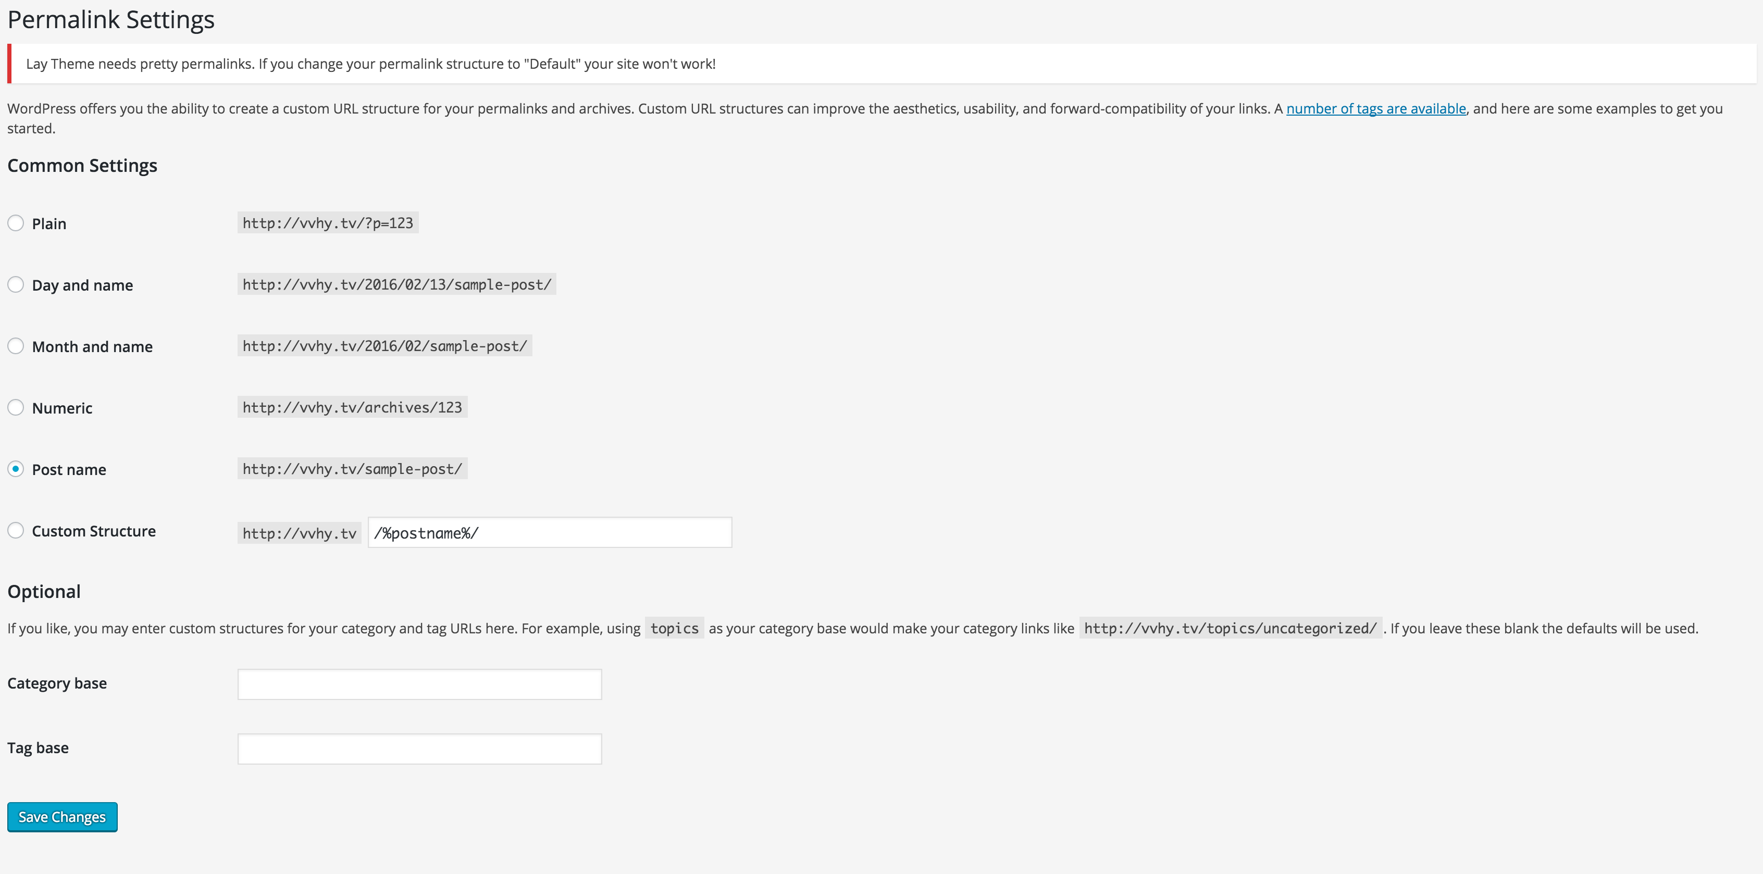The width and height of the screenshot is (1763, 874).
Task: Click the http://vvhy.tv/?p=123 example URL
Action: click(x=327, y=222)
